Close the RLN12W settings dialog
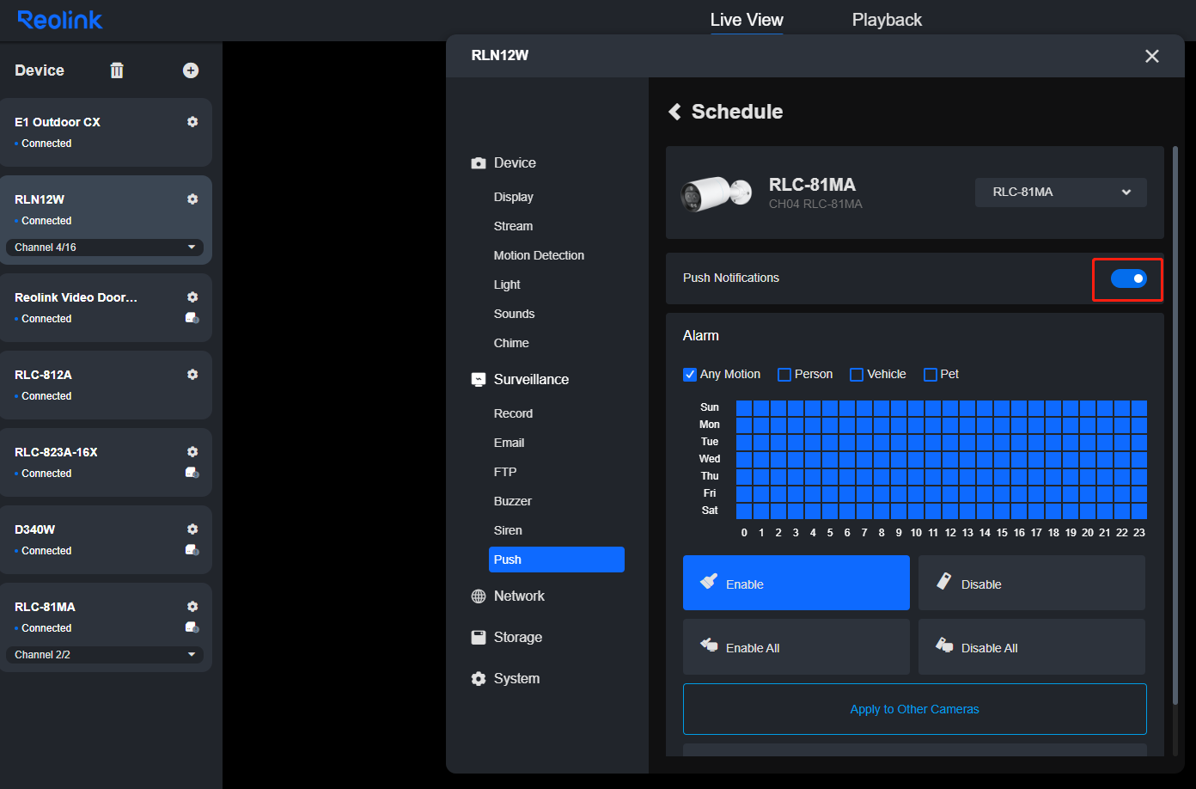 [1152, 56]
